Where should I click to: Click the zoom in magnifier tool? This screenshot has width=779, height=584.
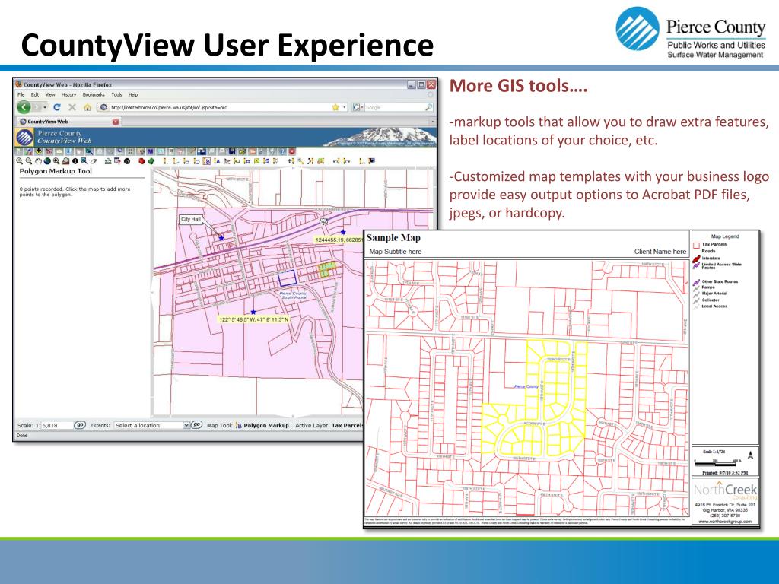[x=19, y=161]
